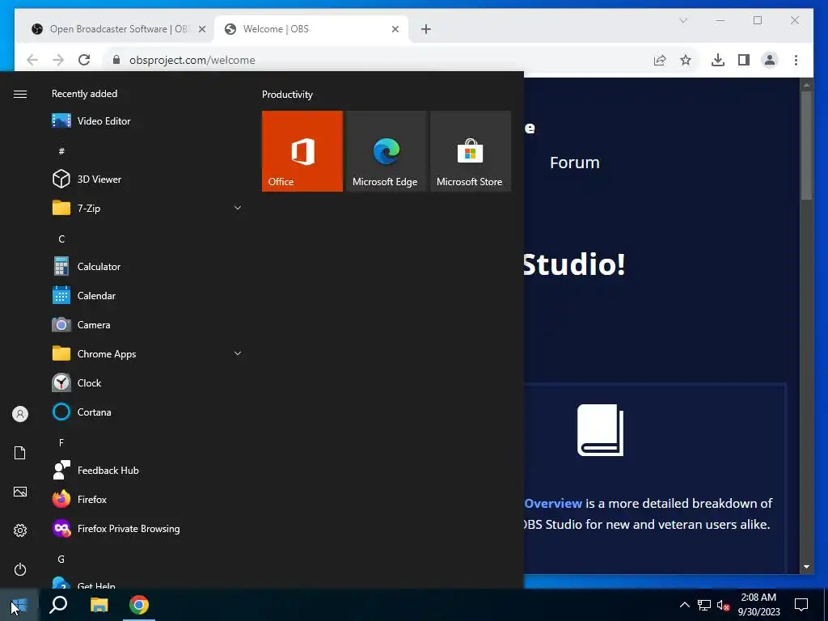Open the Microsoft Store tile
The image size is (828, 621).
click(x=471, y=151)
